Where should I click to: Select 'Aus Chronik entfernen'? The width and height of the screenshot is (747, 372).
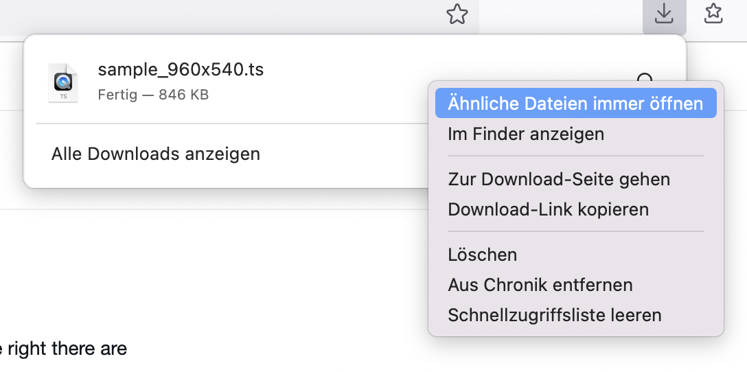pyautogui.click(x=540, y=285)
